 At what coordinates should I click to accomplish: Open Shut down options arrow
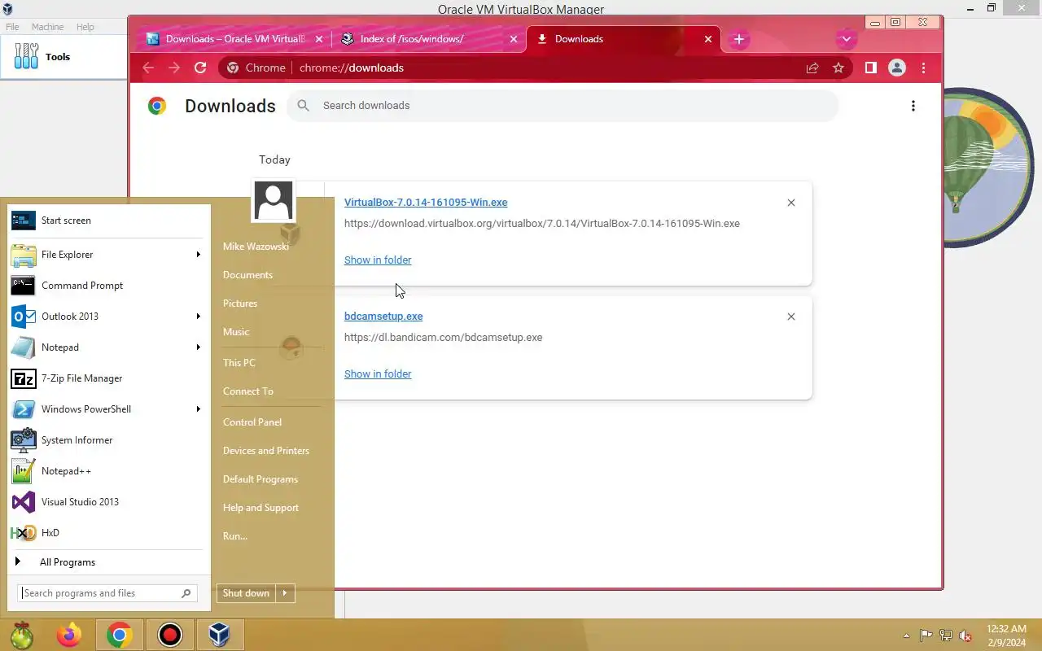(x=285, y=593)
